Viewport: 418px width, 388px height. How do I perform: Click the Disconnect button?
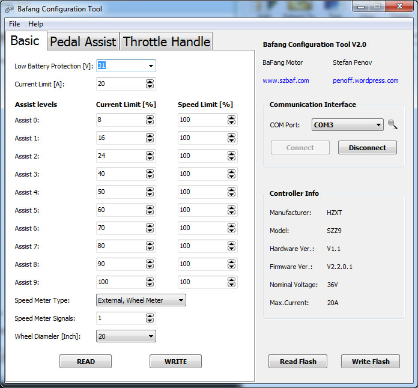(367, 148)
